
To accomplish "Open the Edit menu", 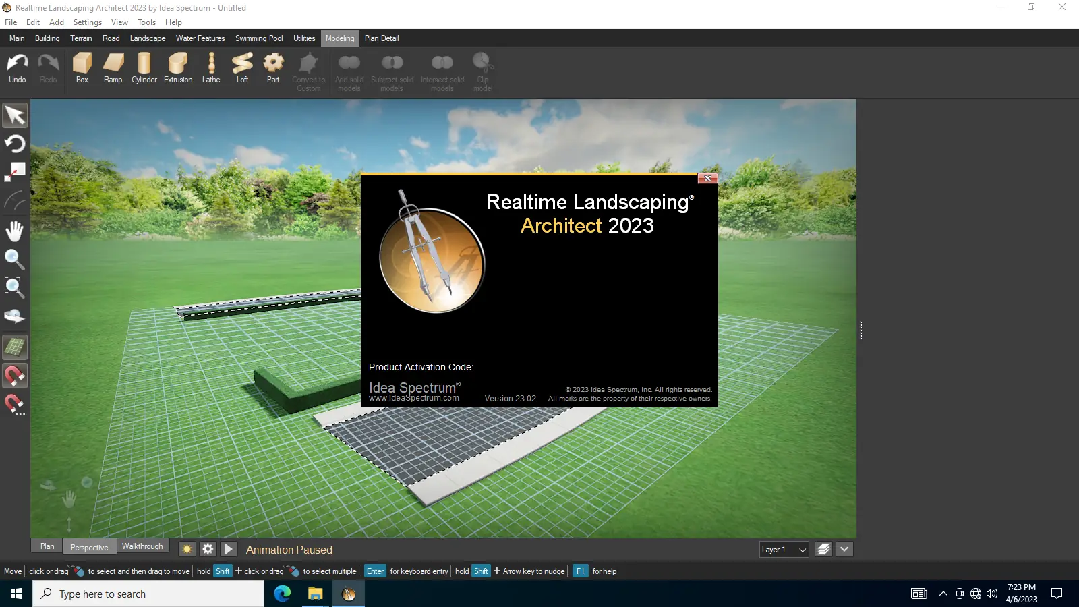I will tap(33, 22).
